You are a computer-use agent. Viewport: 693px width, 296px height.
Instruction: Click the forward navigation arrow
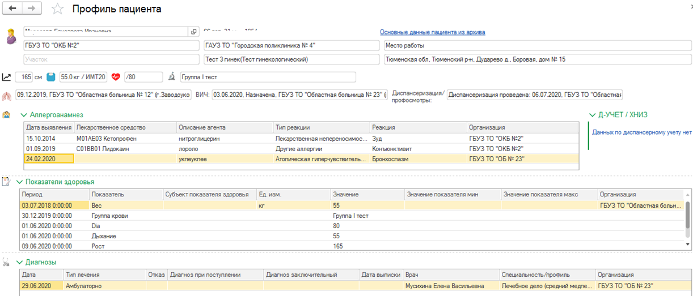tap(32, 8)
